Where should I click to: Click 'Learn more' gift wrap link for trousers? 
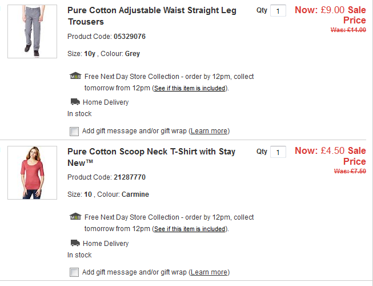point(209,131)
